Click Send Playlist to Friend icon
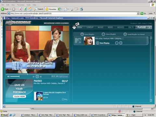The width and height of the screenshot is (156, 117). [125, 34]
